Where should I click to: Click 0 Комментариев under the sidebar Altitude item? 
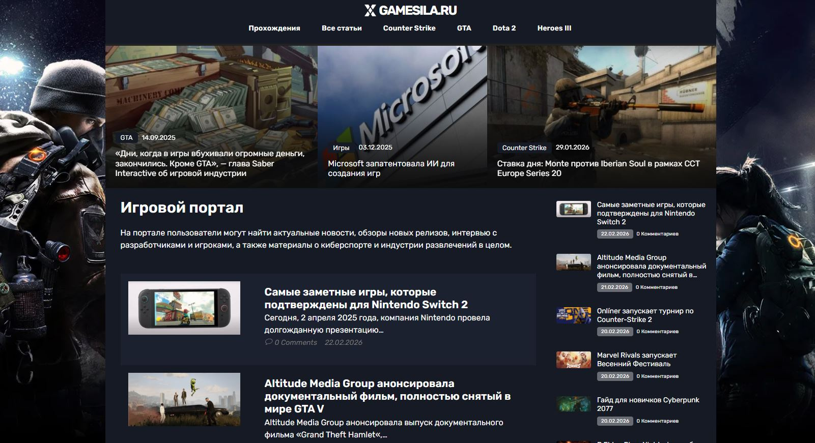[657, 287]
